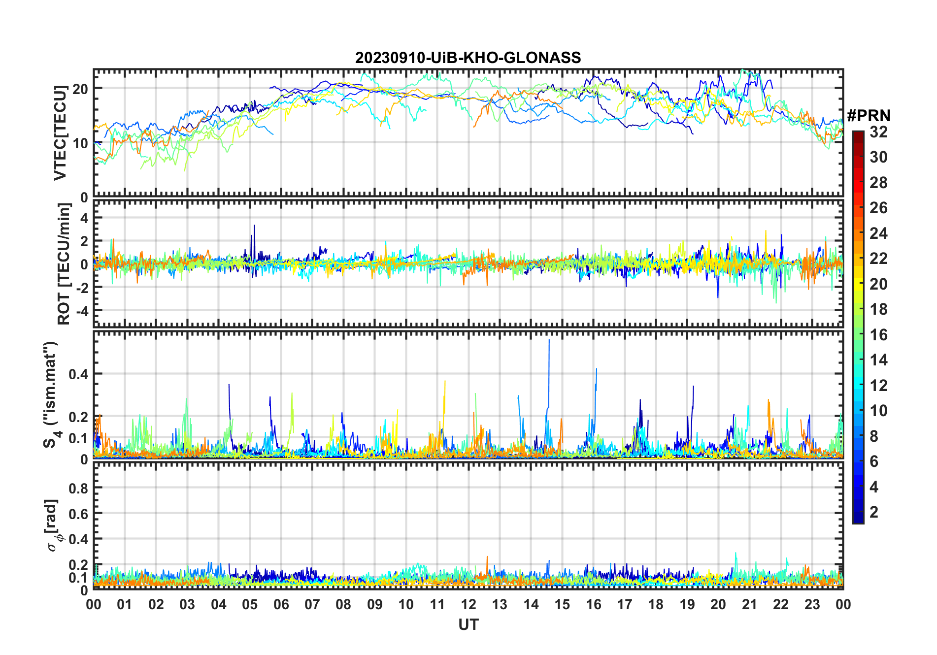Click the 20 tick label on VTEC axis
937x655 pixels.
pos(80,89)
